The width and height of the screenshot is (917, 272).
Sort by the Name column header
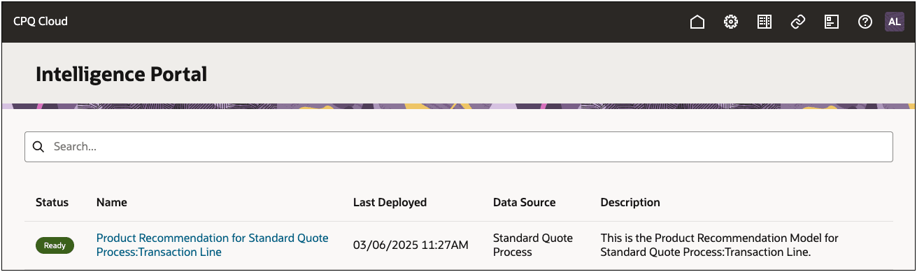(x=112, y=202)
